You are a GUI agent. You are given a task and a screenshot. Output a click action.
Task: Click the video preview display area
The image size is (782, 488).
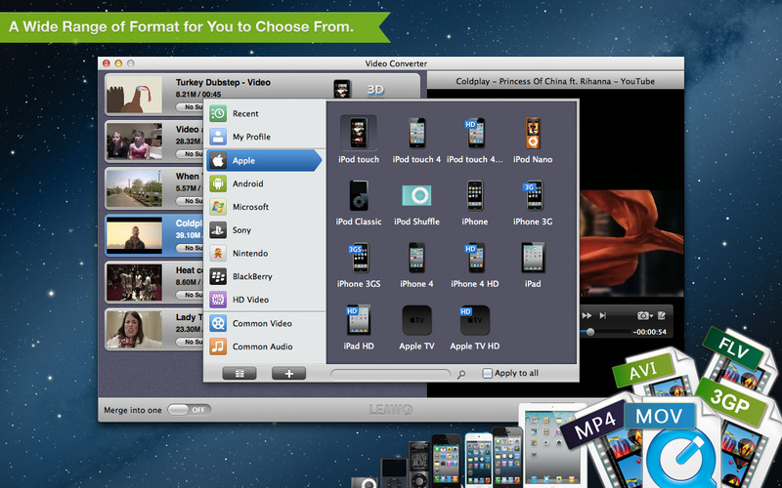(631, 242)
